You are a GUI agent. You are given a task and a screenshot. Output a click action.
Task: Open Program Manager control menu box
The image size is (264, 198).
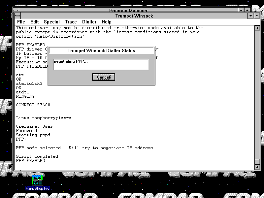pos(16,10)
